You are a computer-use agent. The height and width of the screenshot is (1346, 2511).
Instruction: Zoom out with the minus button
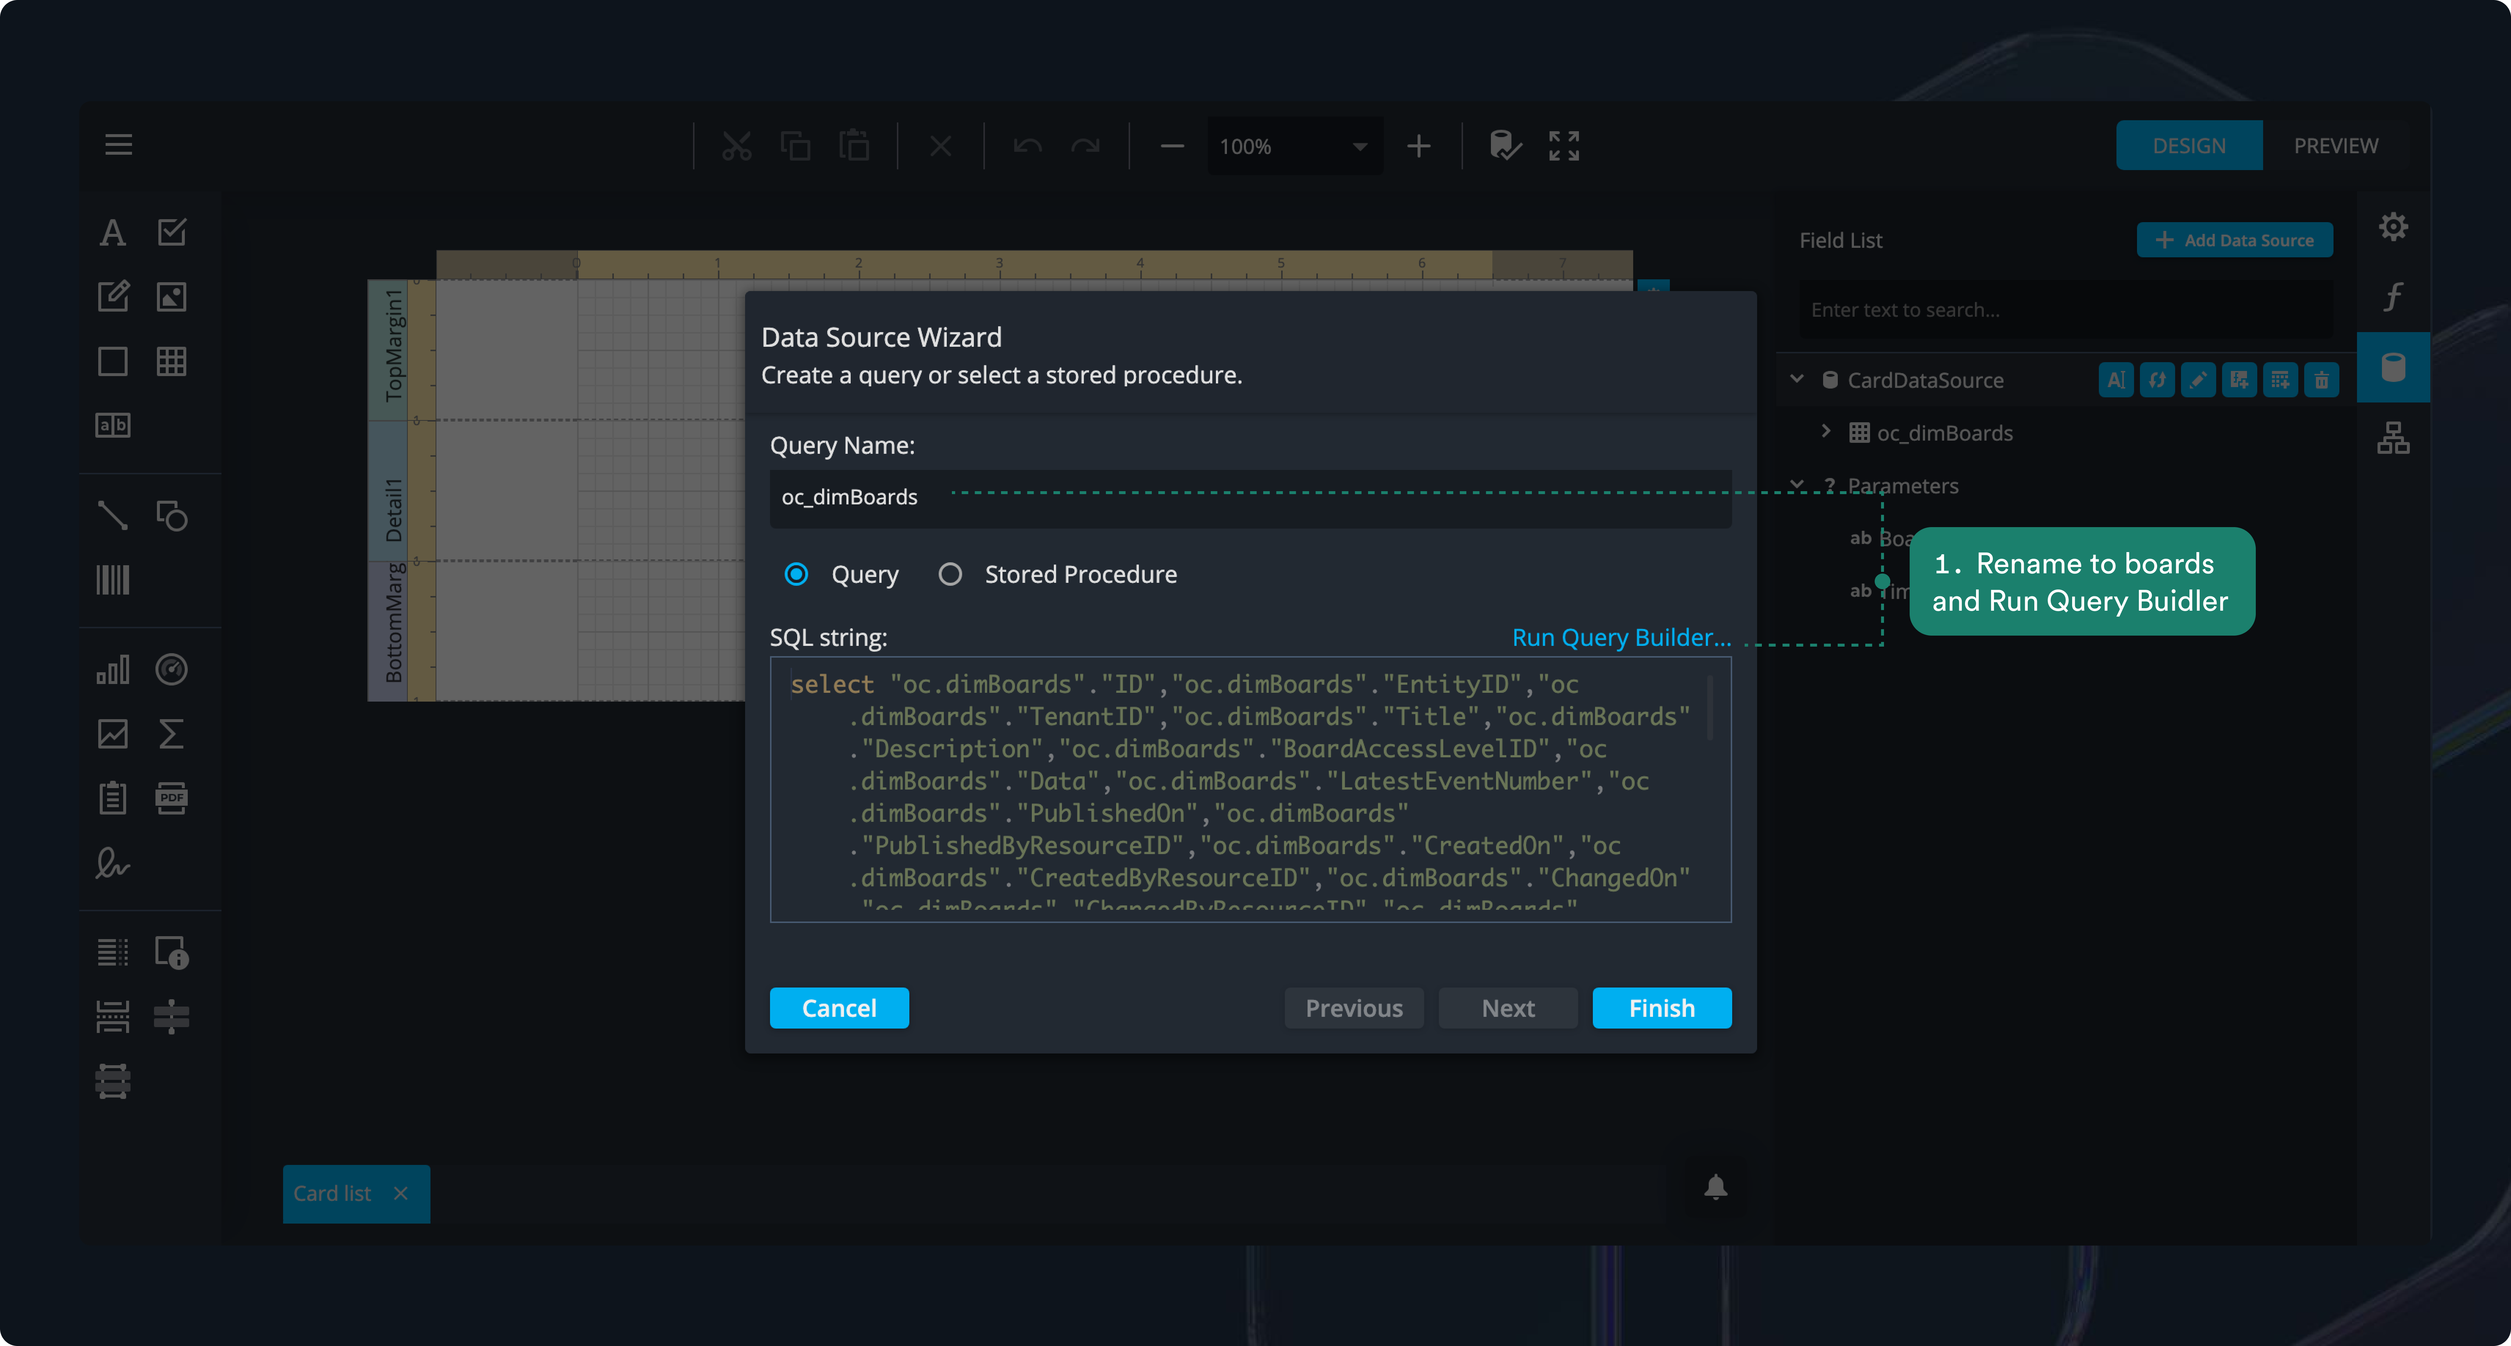tap(1173, 146)
